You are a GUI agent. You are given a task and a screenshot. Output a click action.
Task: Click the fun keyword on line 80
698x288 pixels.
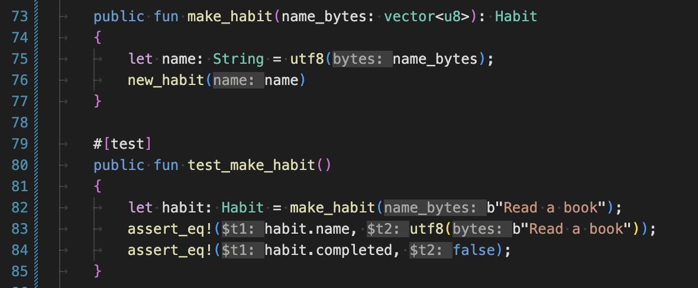pyautogui.click(x=166, y=165)
